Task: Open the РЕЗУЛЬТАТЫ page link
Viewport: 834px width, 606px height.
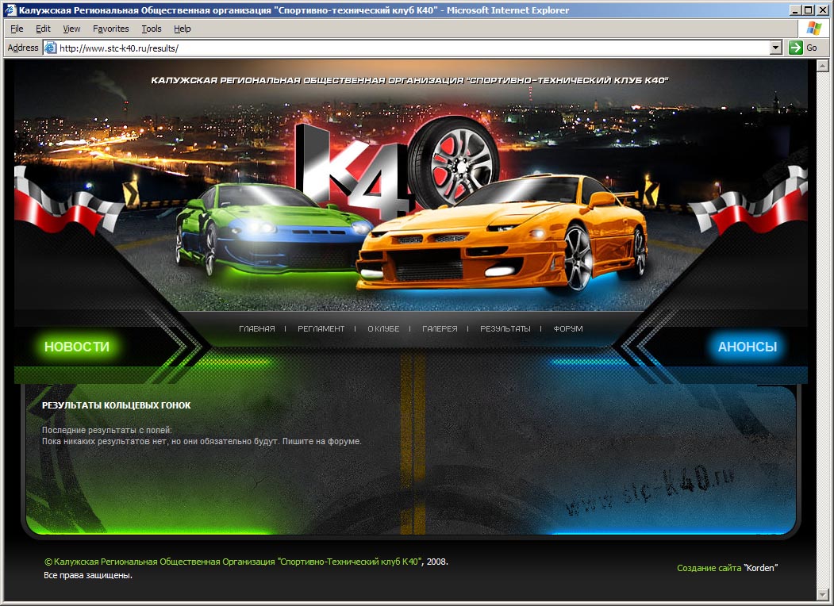Action: tap(505, 328)
